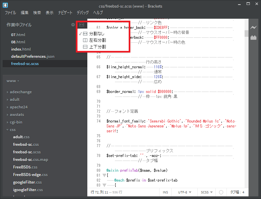Image resolution: width=261 pixels, height=199 pixels.
Task: Open adult.css in the file tree
Action: 21,137
